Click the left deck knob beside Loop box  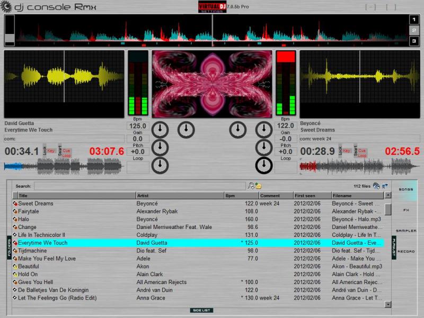pos(160,165)
